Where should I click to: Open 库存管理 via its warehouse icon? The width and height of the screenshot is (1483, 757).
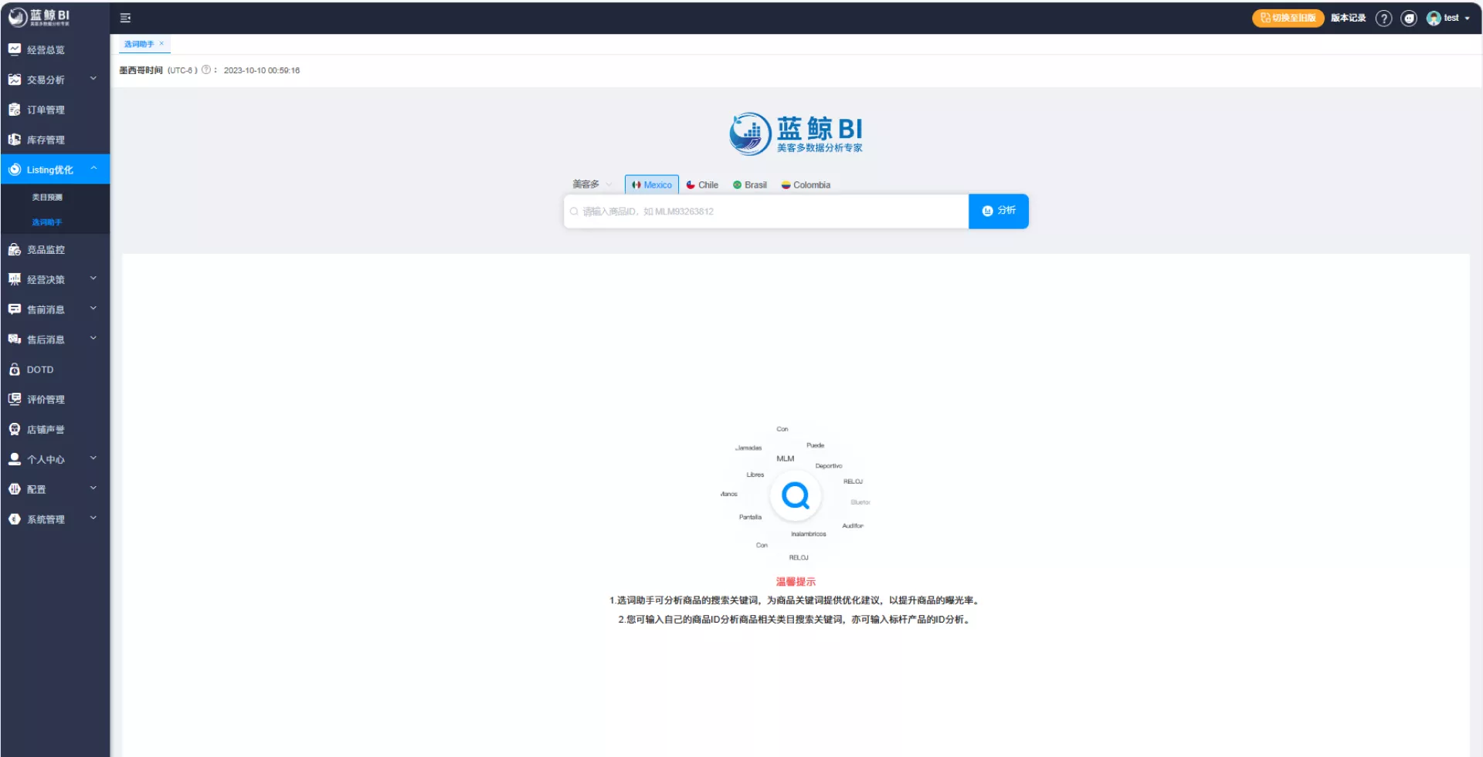pos(14,140)
